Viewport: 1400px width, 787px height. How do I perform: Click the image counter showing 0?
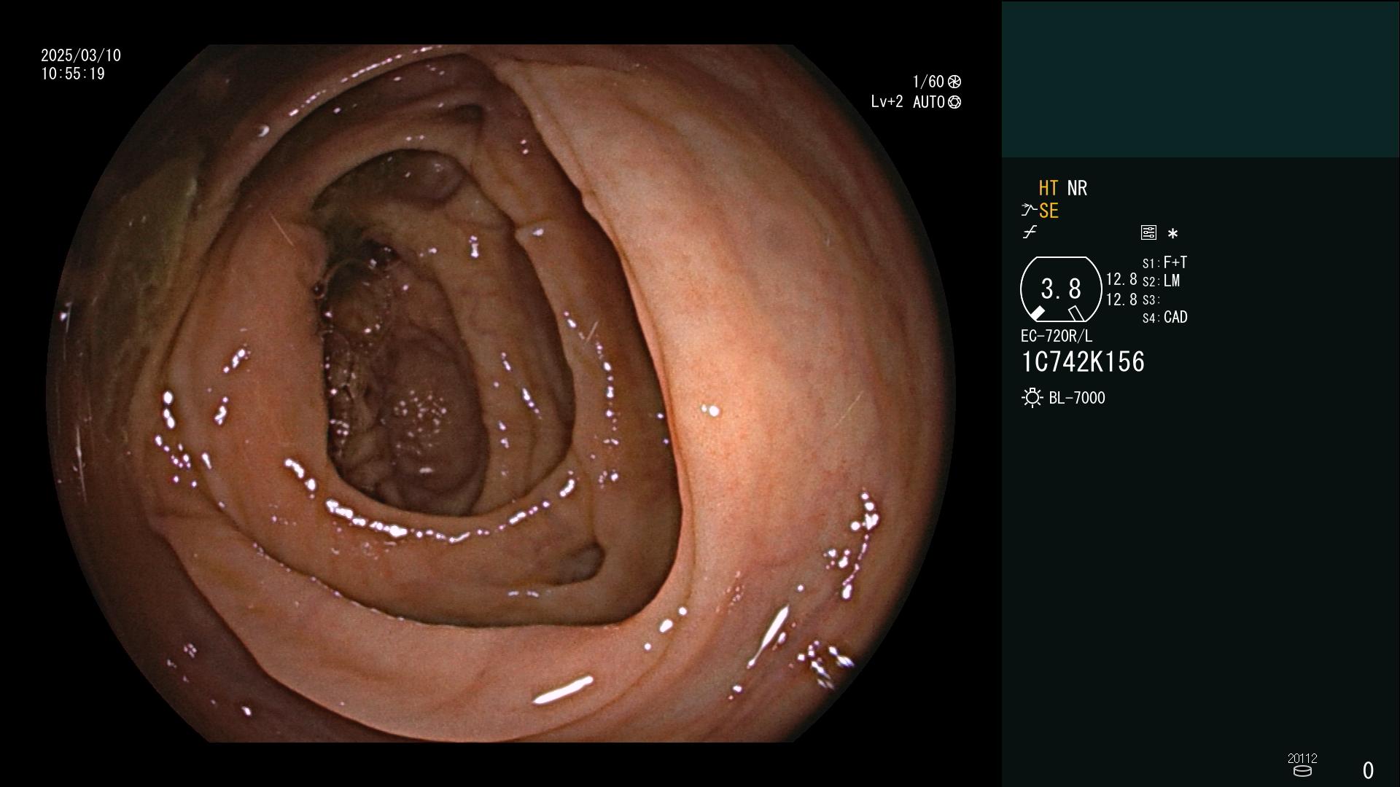(x=1368, y=770)
